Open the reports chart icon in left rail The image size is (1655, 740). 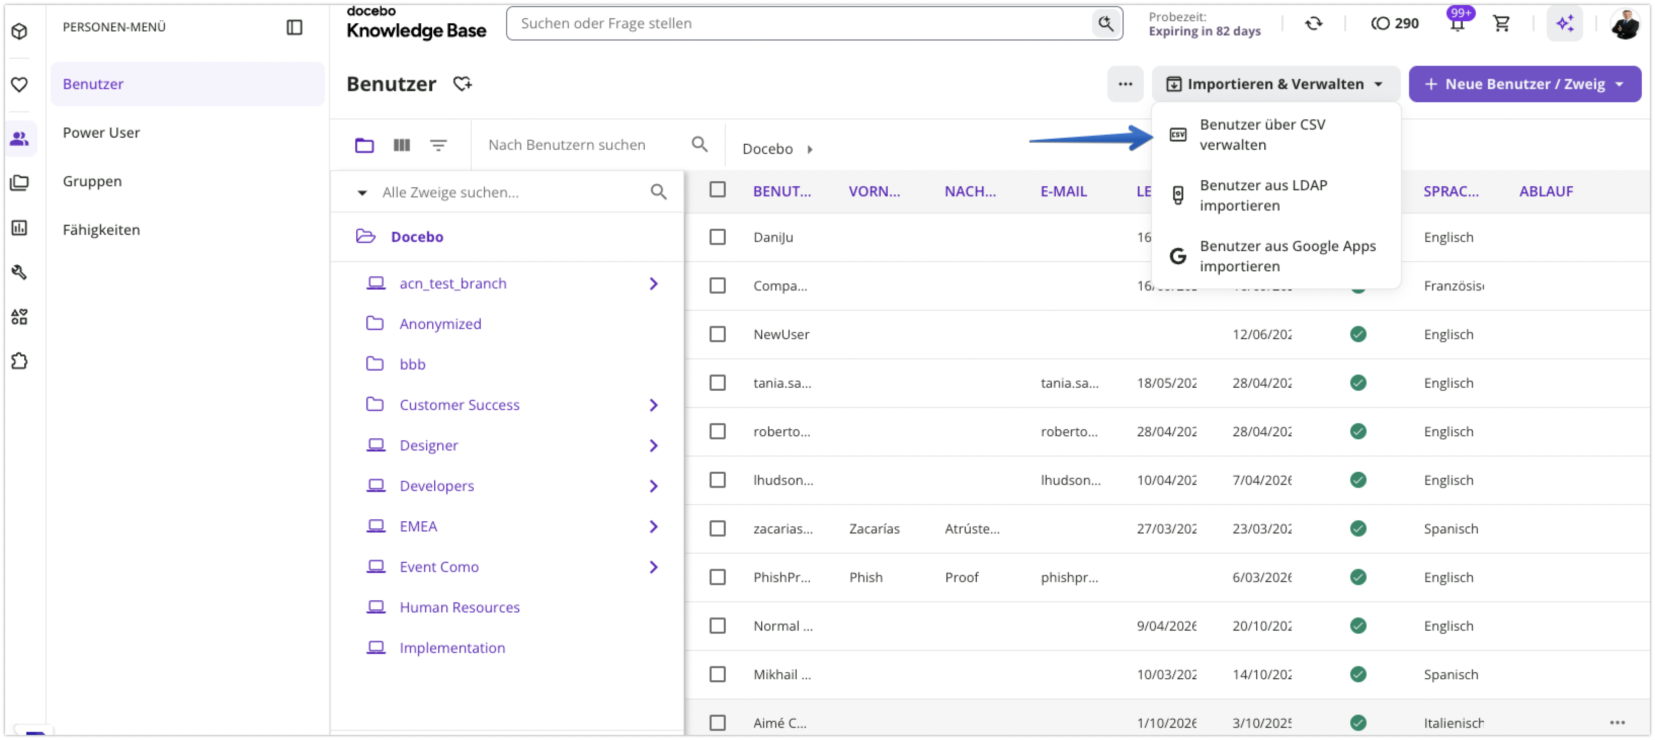tap(20, 227)
